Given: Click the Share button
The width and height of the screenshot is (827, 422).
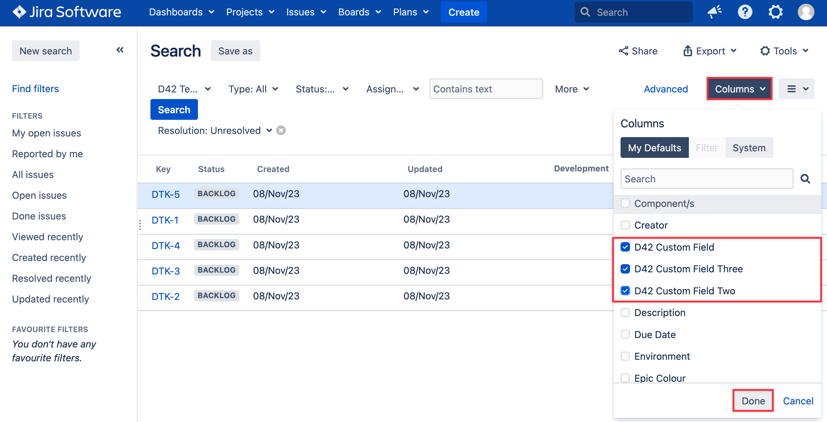Looking at the screenshot, I should tap(638, 51).
